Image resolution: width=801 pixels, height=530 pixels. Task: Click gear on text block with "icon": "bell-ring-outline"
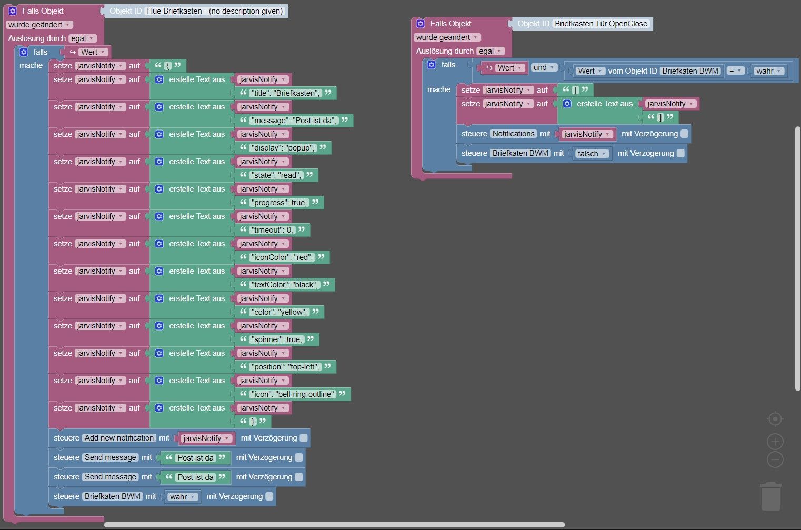tap(159, 381)
